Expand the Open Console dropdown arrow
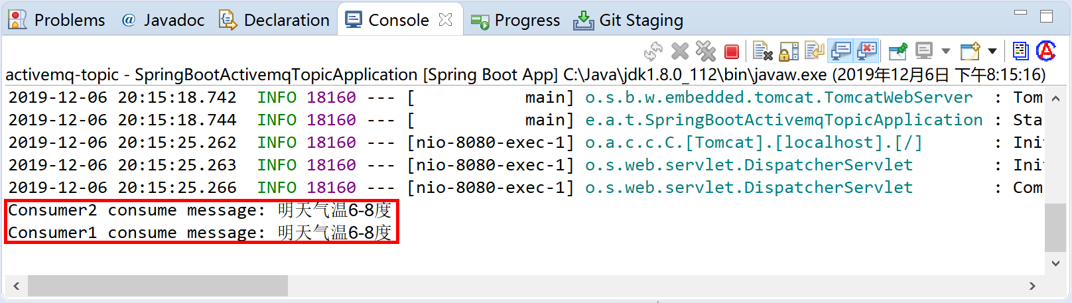Screen dimensions: 1072x303 point(992,52)
